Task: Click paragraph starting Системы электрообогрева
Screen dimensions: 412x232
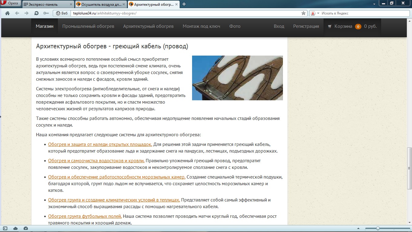Action: (111, 99)
